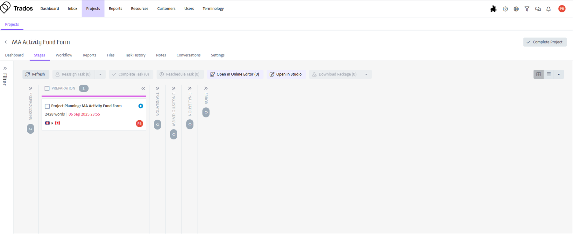Viewport: 573px width, 234px height.
Task: Open Reports in top navigation
Action: coord(116,9)
